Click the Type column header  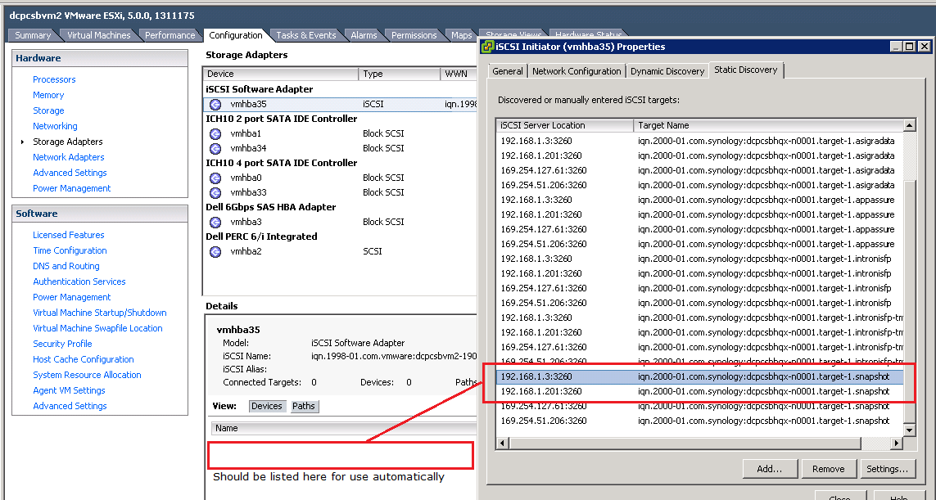(x=400, y=74)
